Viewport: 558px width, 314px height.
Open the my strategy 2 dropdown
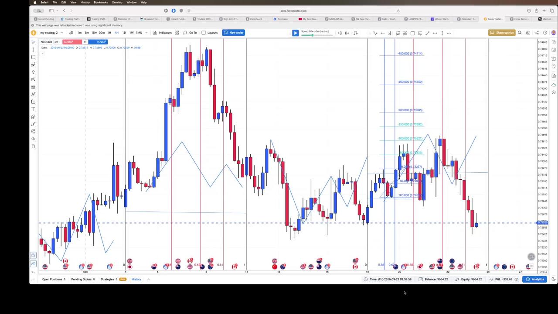click(51, 33)
